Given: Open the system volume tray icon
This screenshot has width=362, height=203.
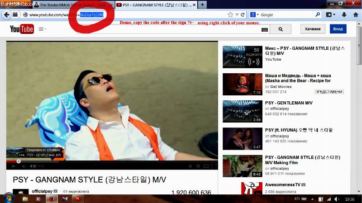Looking at the screenshot, I should pyautogui.click(x=337, y=199).
